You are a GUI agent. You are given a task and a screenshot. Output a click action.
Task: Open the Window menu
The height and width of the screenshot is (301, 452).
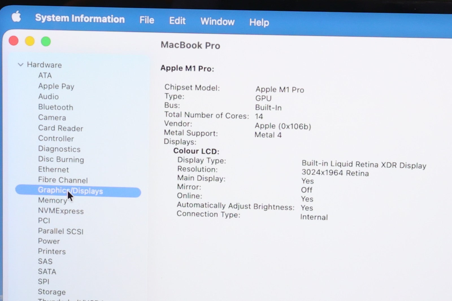click(217, 22)
